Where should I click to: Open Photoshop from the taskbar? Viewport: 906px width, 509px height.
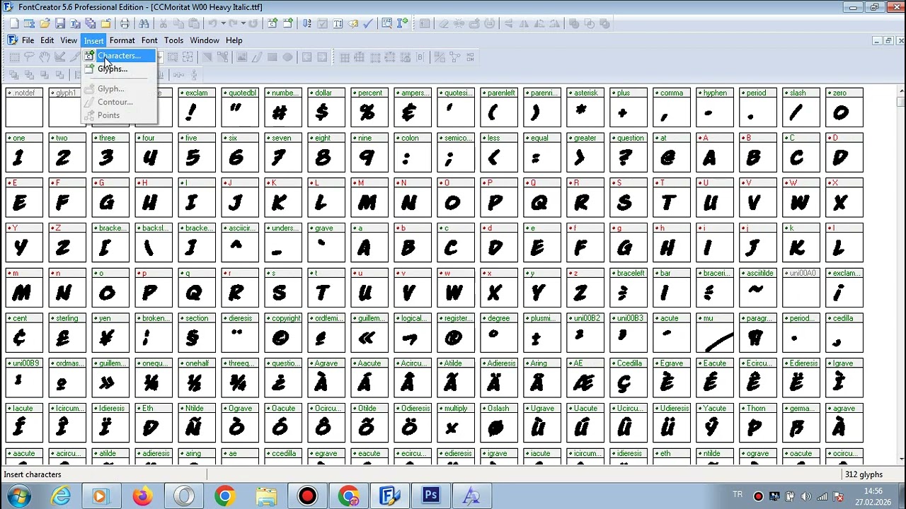(x=430, y=496)
